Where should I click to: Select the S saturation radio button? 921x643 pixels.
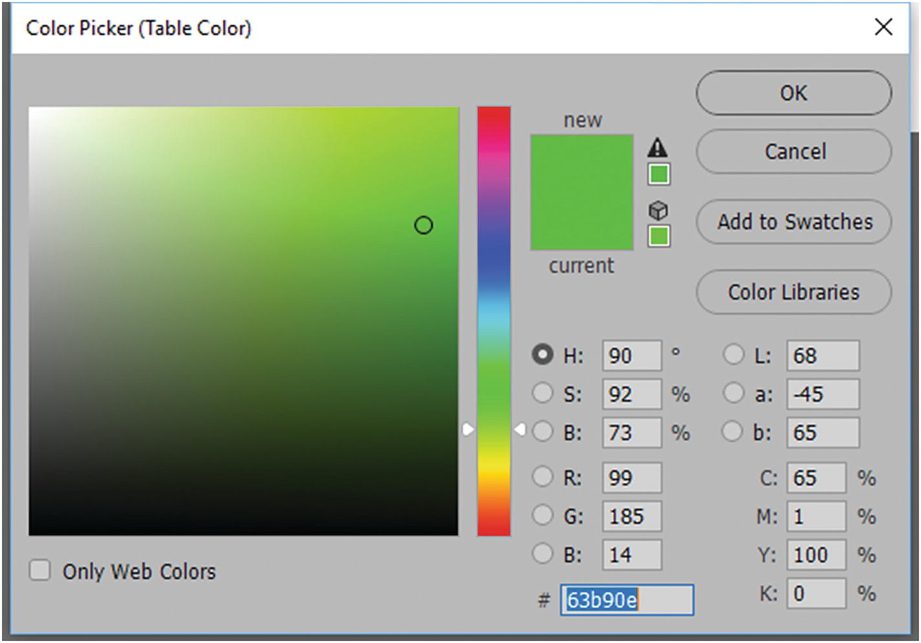(x=542, y=393)
